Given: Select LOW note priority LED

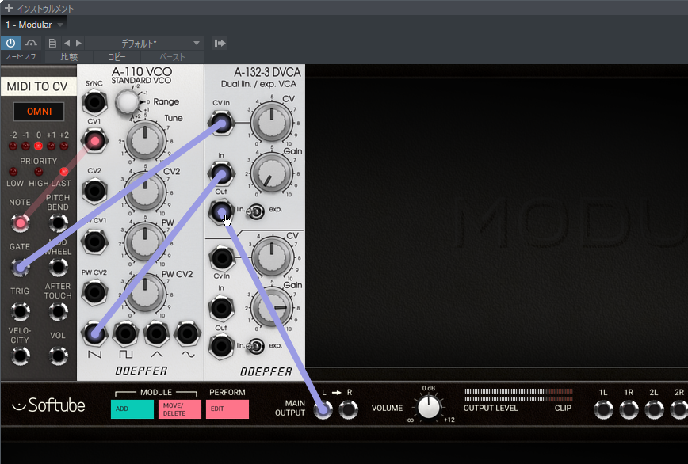Looking at the screenshot, I should tap(13, 171).
